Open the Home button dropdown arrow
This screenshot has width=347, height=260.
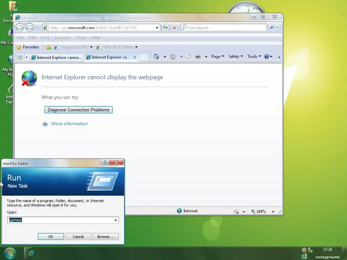coord(165,57)
